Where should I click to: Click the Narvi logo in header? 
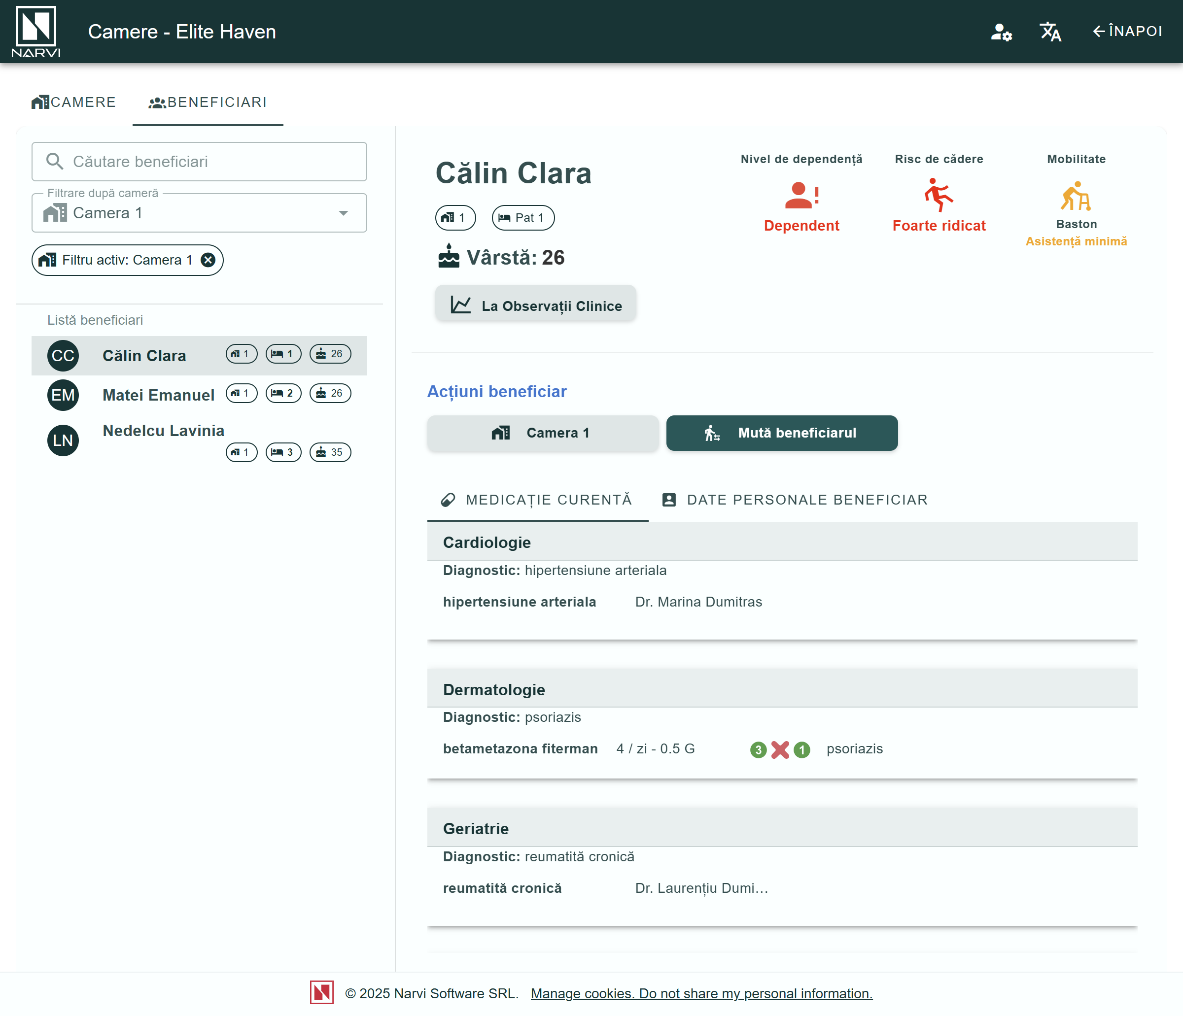[35, 32]
